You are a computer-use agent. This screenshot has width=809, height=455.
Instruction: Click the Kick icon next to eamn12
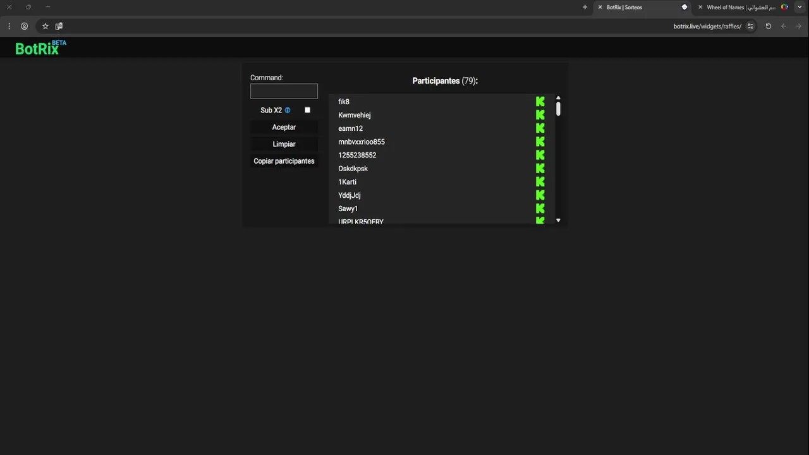(x=540, y=128)
